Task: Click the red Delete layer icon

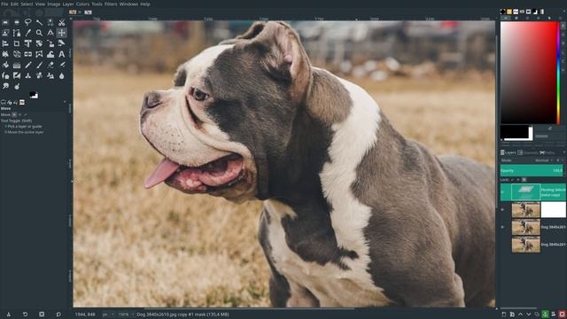Action: (562, 315)
